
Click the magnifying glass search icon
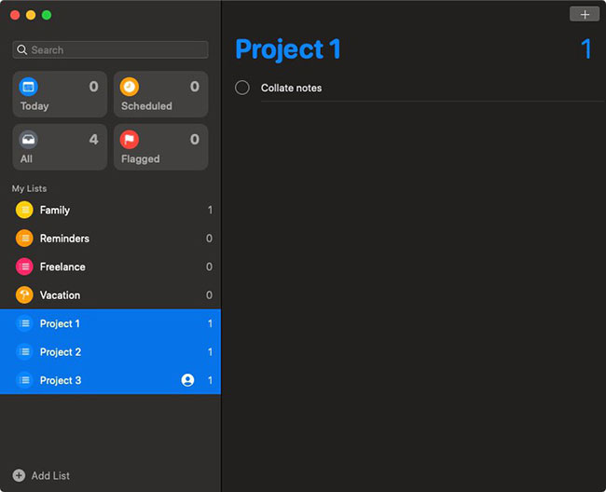(x=22, y=49)
